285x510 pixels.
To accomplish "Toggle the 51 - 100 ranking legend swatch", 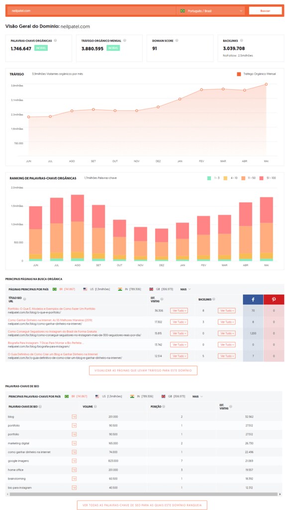I will [x=261, y=178].
